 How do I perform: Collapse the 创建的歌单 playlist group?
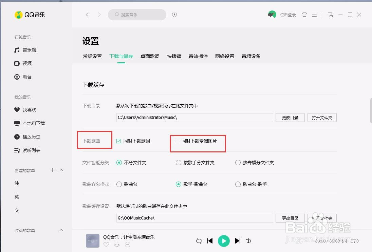pos(61,170)
